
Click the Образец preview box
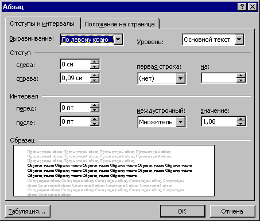click(114, 171)
